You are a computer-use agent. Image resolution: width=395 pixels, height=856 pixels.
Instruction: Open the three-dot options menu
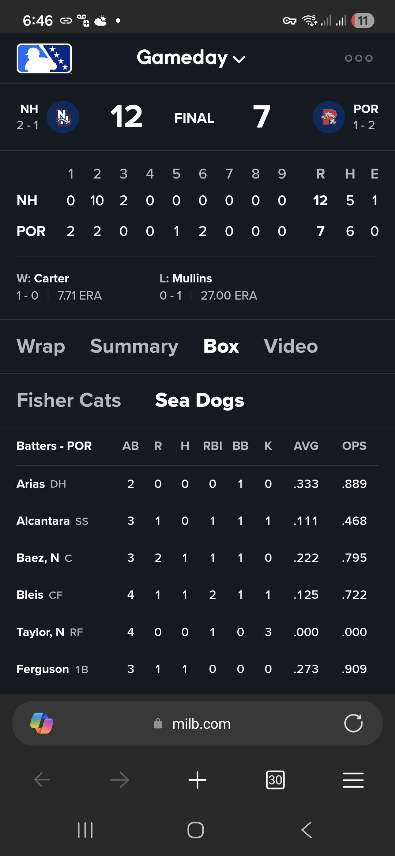pyautogui.click(x=358, y=58)
